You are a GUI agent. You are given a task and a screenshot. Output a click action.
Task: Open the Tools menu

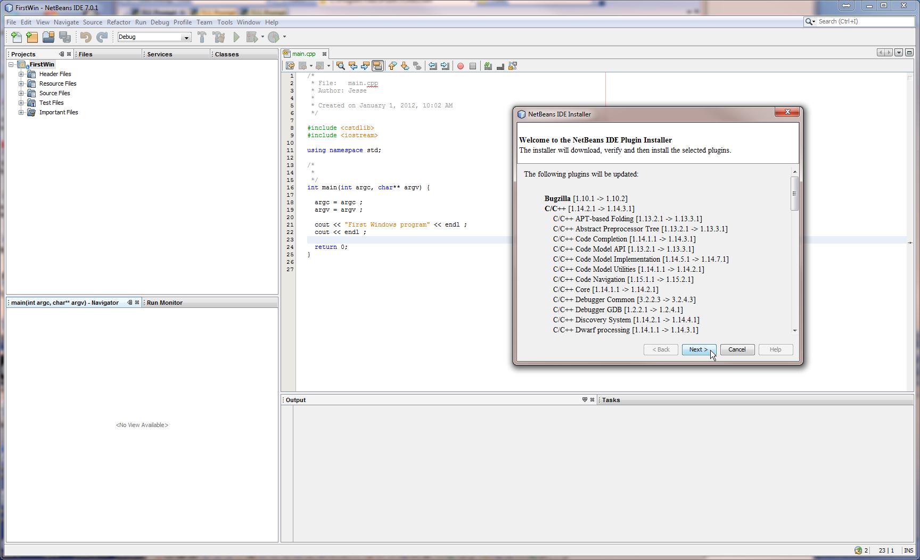225,22
